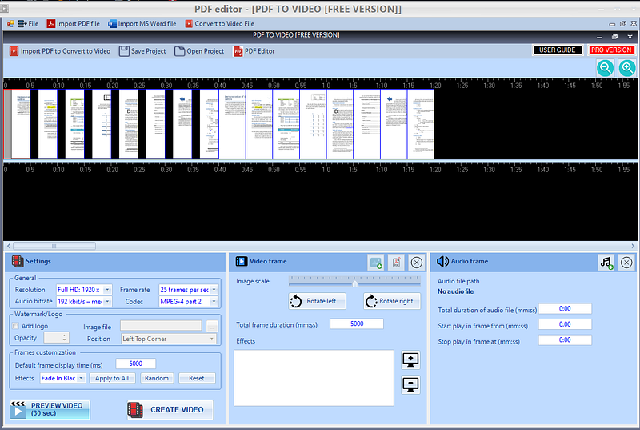Click the Settings panel film icon
Viewport: 640px width, 430px height.
17,261
